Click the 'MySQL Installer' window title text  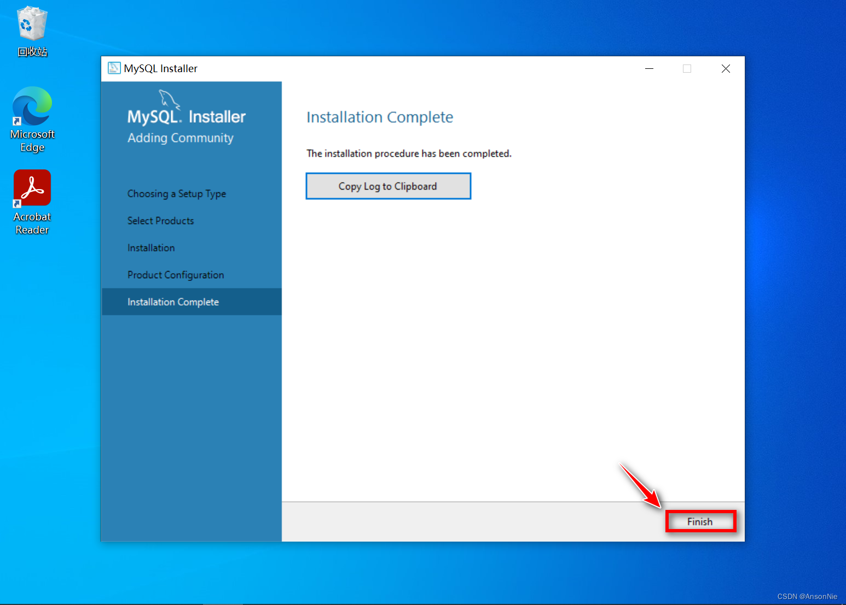click(x=160, y=68)
